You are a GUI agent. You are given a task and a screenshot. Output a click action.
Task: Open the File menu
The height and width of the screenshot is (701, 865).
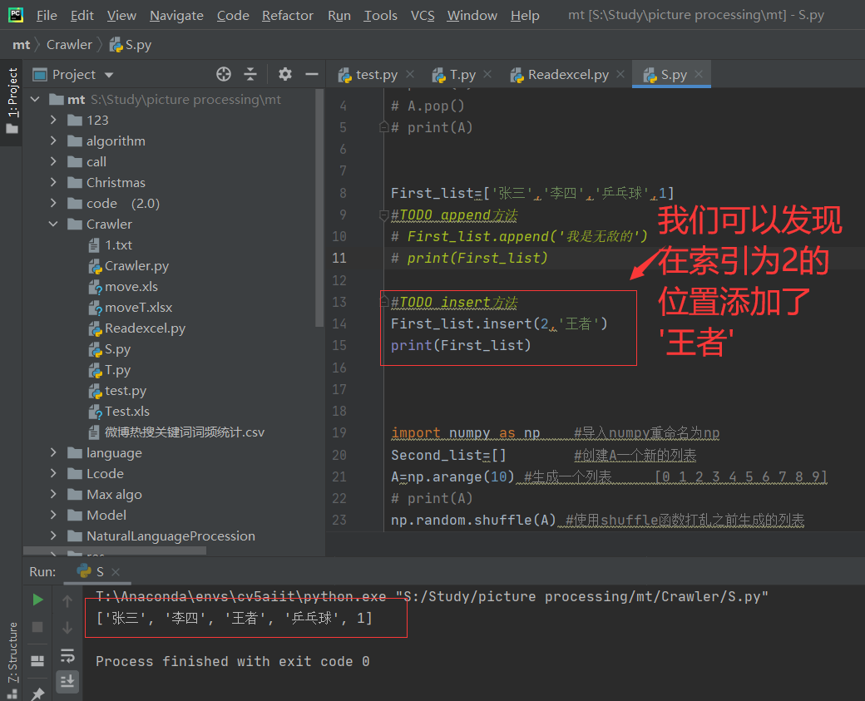coord(47,16)
